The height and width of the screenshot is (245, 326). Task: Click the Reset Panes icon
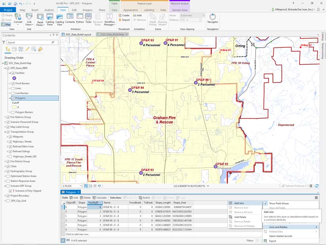click(40, 20)
